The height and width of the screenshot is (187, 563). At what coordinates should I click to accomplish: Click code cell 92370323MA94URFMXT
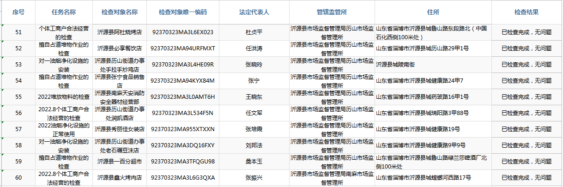(x=182, y=48)
